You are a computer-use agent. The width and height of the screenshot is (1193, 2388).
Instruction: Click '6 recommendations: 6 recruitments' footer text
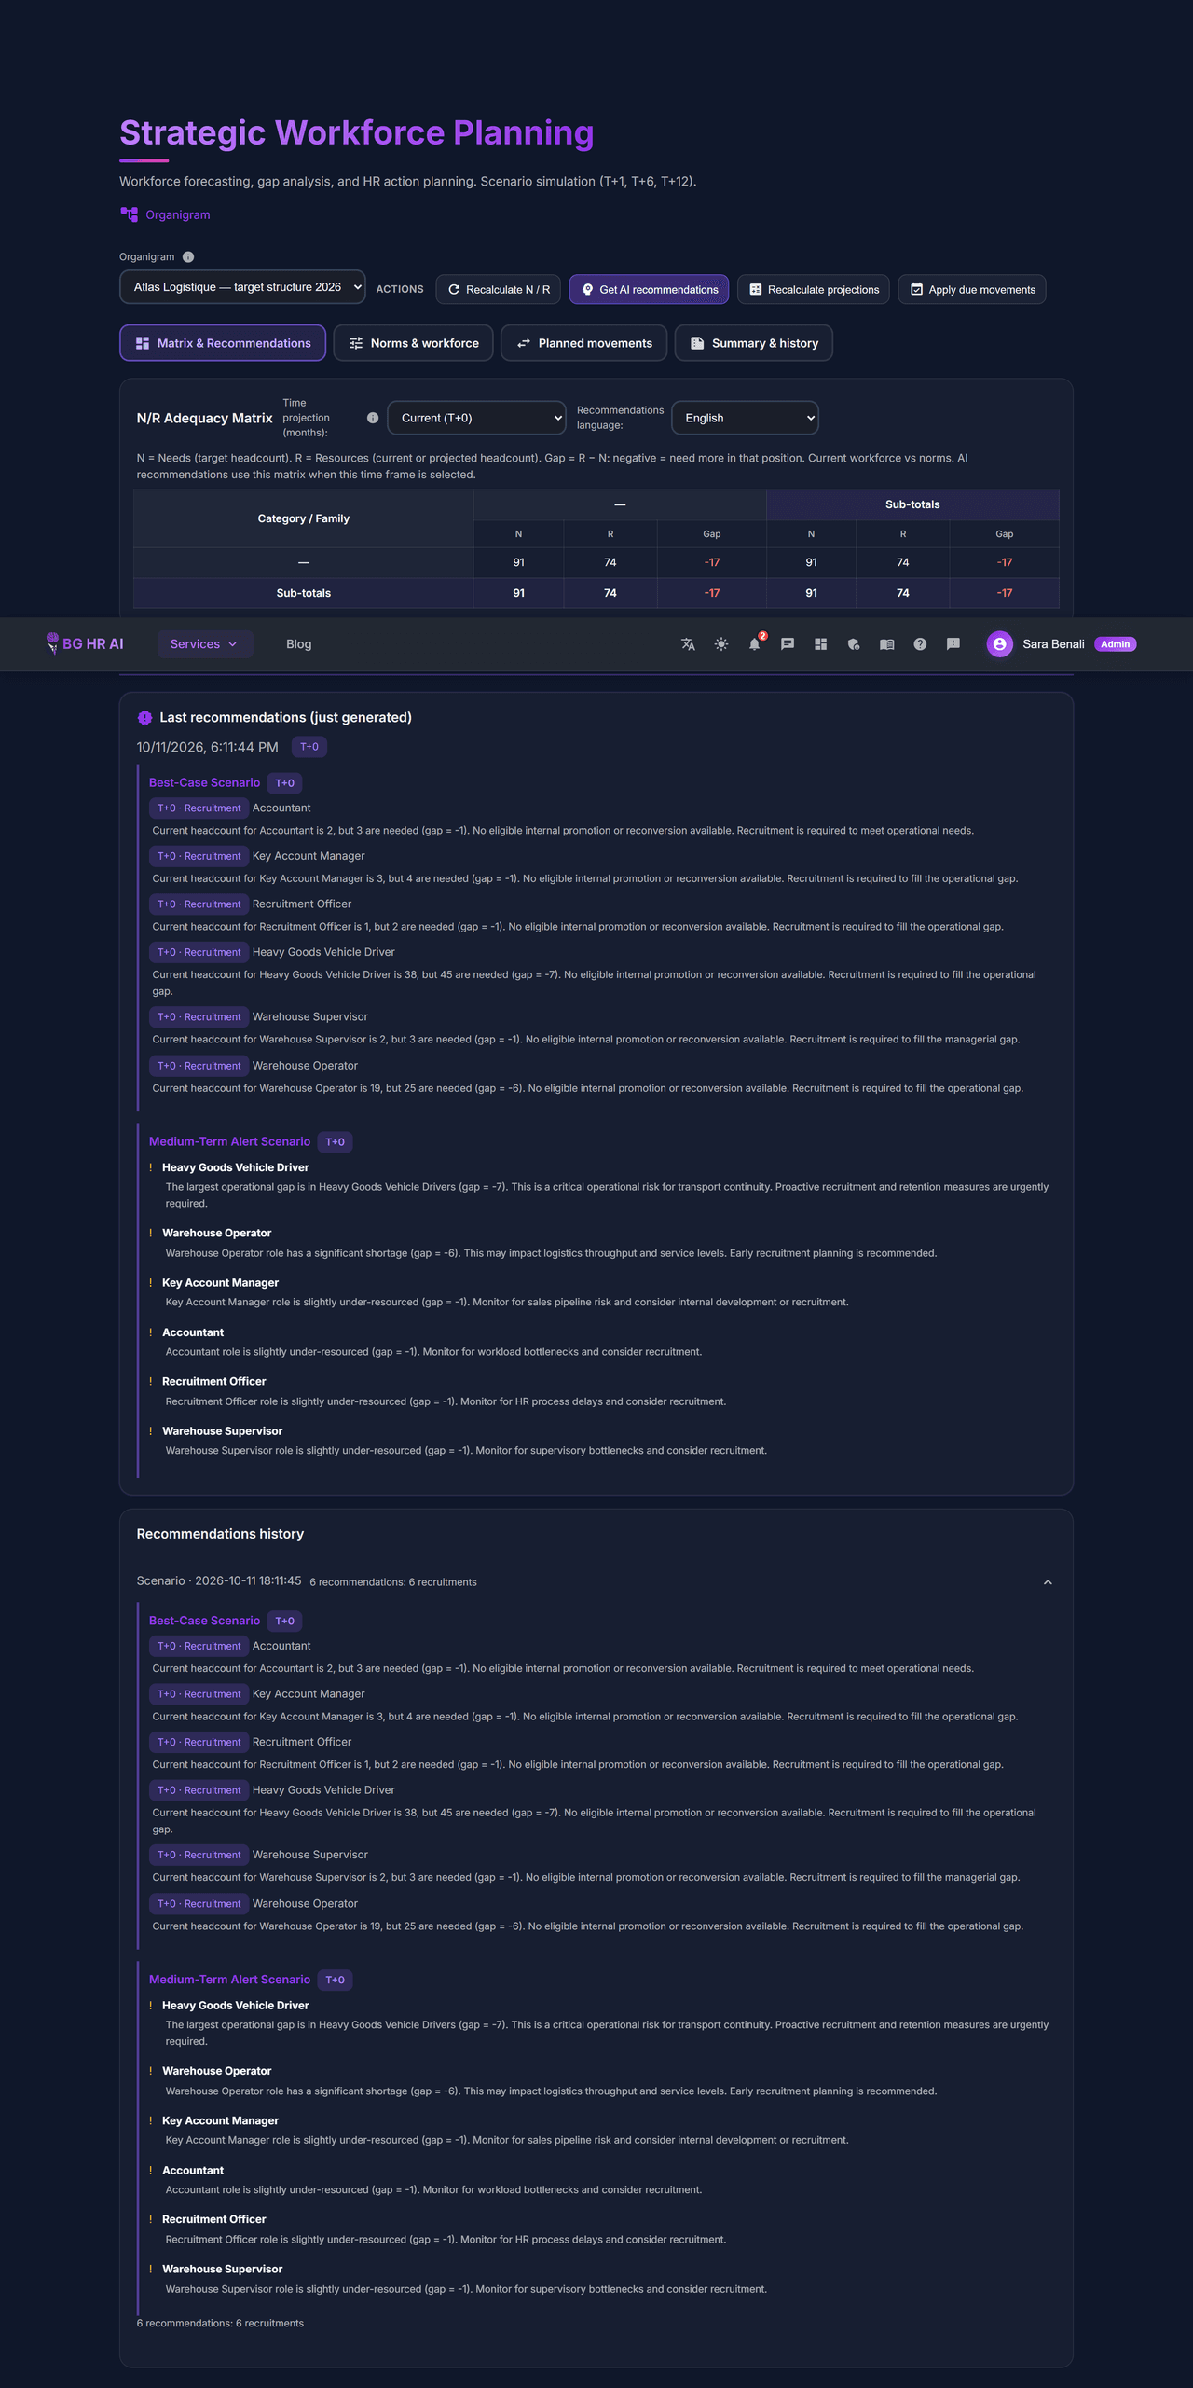(220, 2323)
